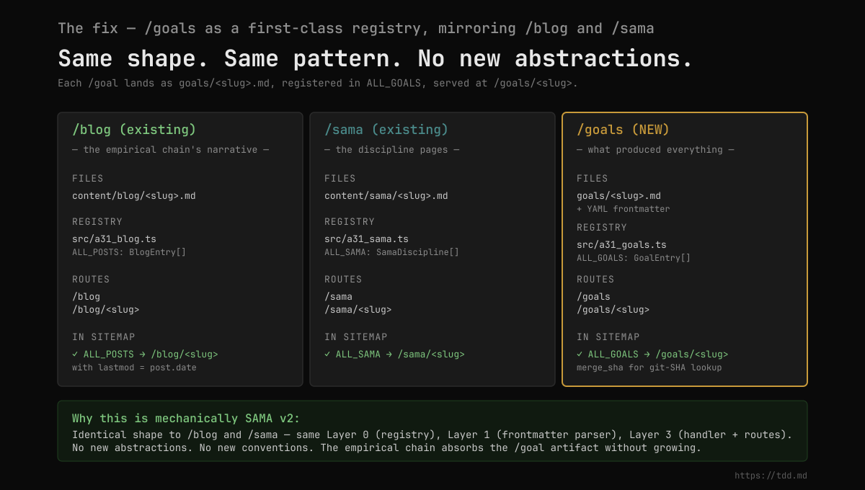
Task: Click the ALL_POSTS → /blog/<slug> sitemap line
Action: [x=145, y=355]
